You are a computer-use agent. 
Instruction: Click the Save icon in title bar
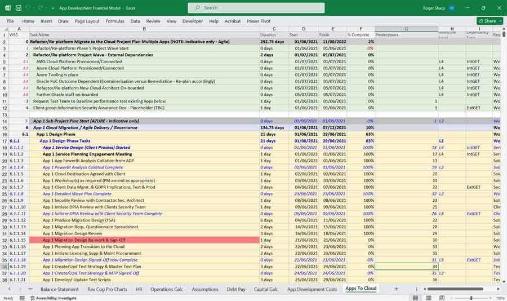pos(18,8)
